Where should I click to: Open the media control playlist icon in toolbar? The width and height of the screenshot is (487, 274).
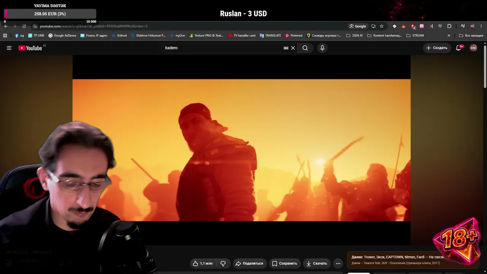(x=463, y=26)
